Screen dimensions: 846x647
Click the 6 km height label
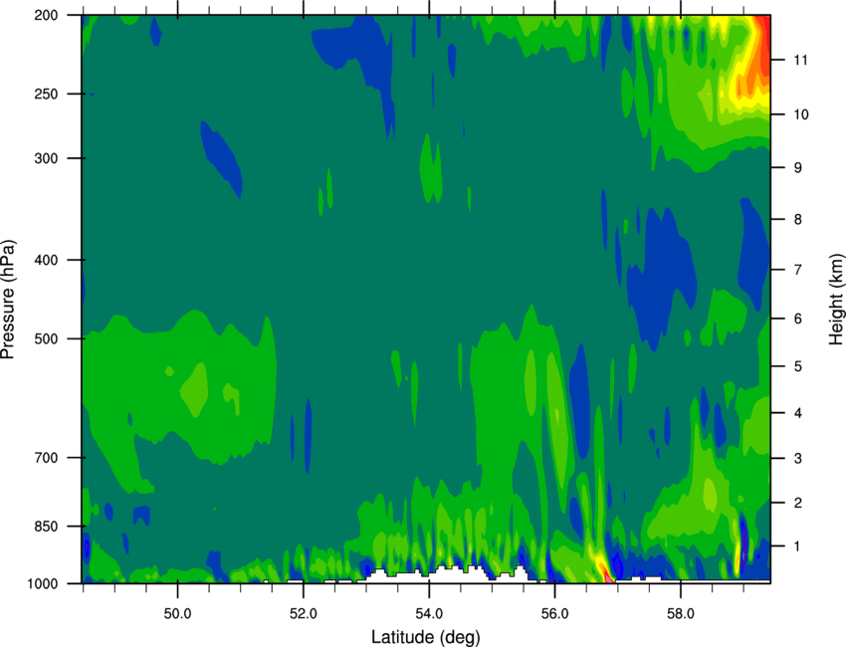point(798,319)
